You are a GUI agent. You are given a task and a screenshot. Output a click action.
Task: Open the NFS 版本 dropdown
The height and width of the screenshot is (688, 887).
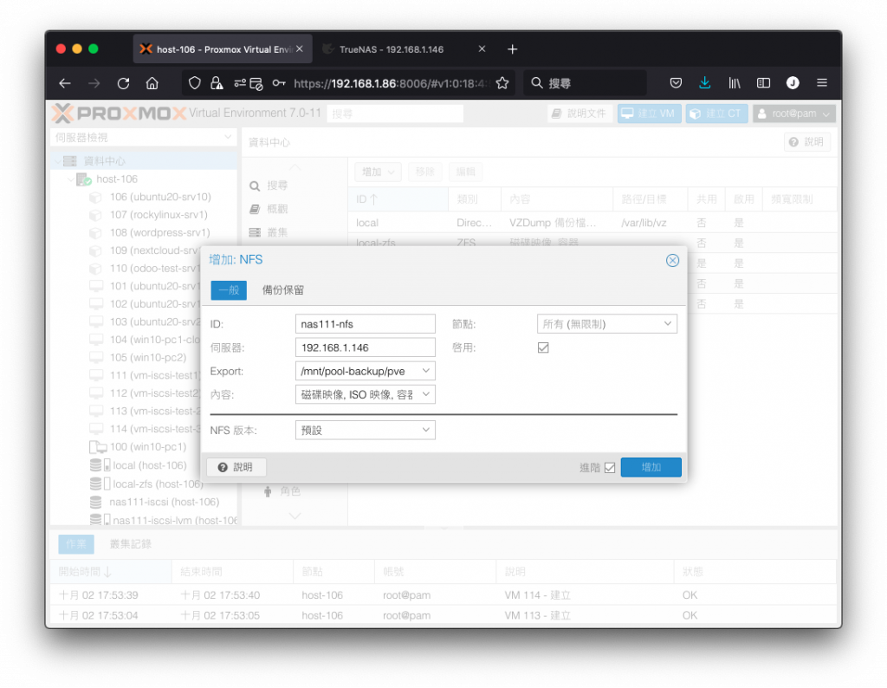coord(425,430)
